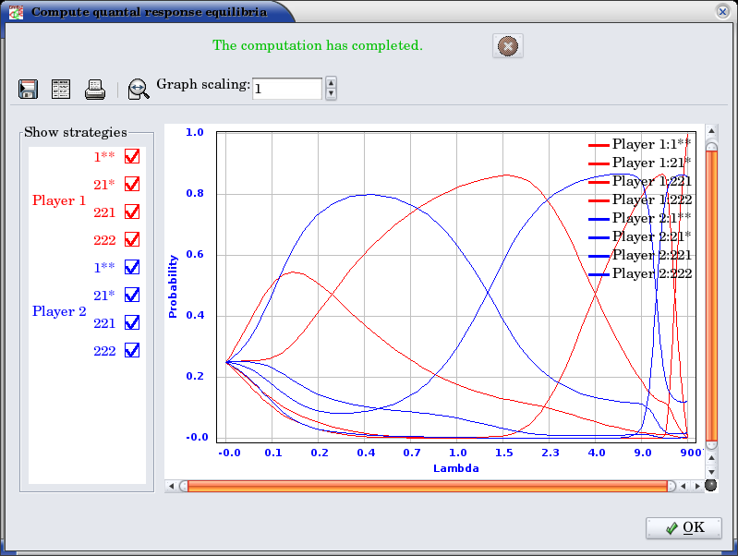The height and width of the screenshot is (556, 738).
Task: Click the zoom-to-fit magnifier icon
Action: pos(139,89)
